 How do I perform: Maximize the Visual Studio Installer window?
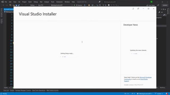click(x=148, y=9)
